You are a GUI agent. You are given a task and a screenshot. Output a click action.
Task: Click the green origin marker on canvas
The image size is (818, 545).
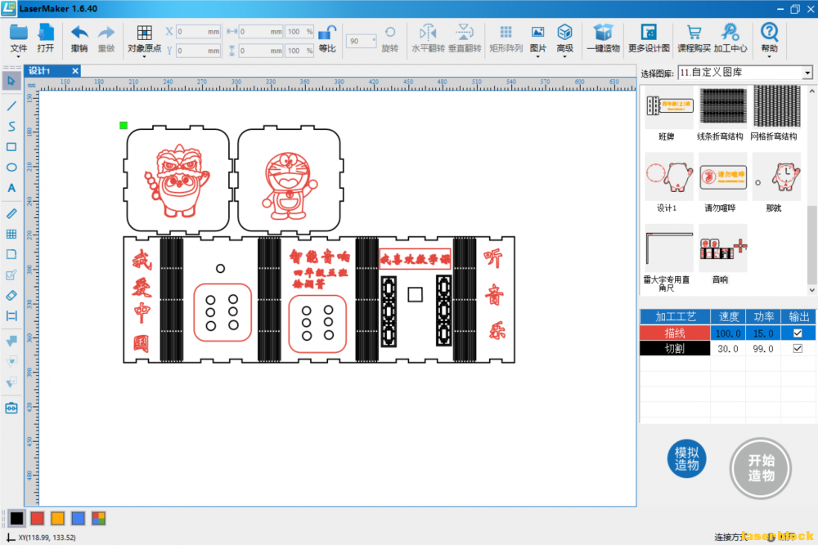tap(124, 125)
